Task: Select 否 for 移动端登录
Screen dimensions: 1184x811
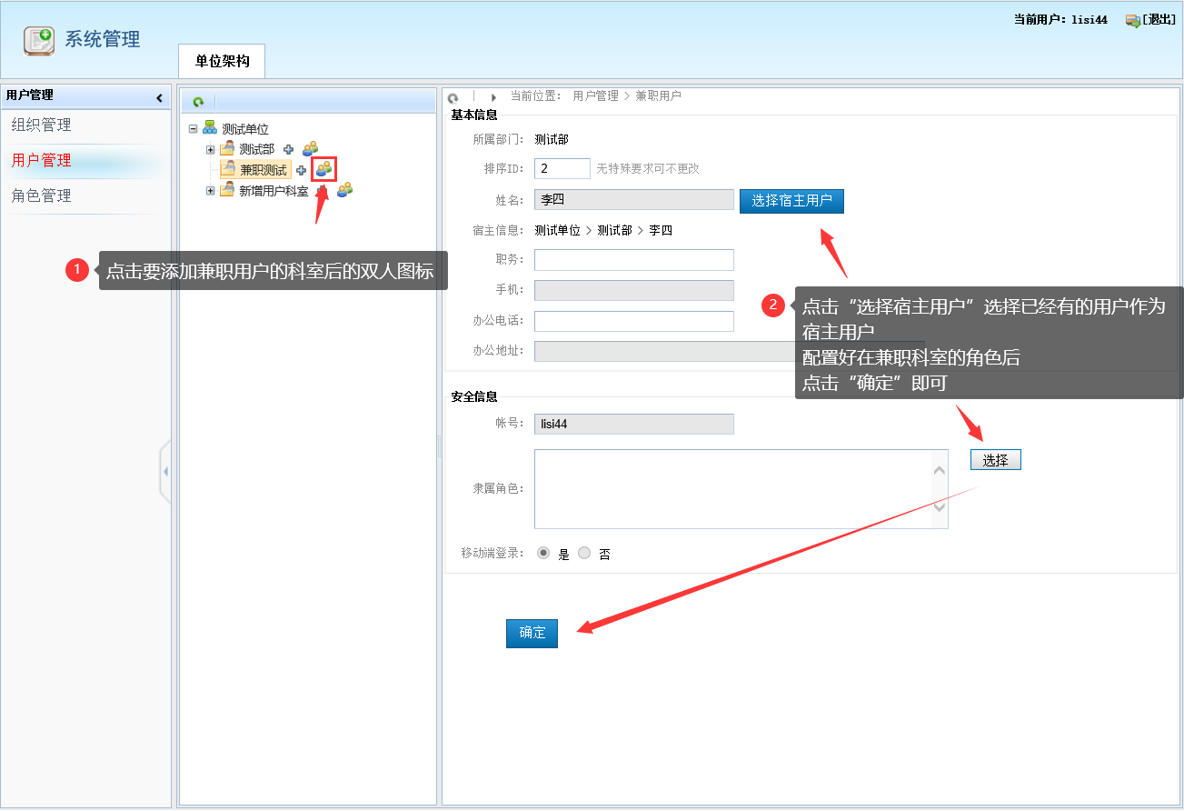Action: point(584,553)
